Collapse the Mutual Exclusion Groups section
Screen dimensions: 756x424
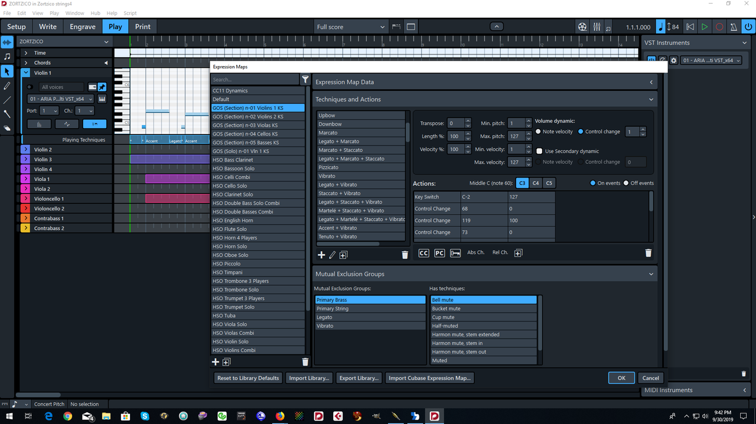coord(651,274)
